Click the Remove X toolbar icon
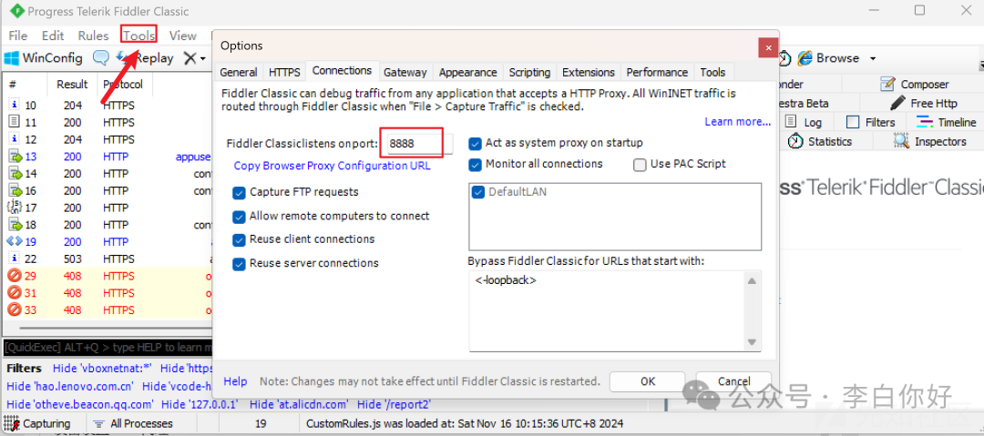 [190, 58]
